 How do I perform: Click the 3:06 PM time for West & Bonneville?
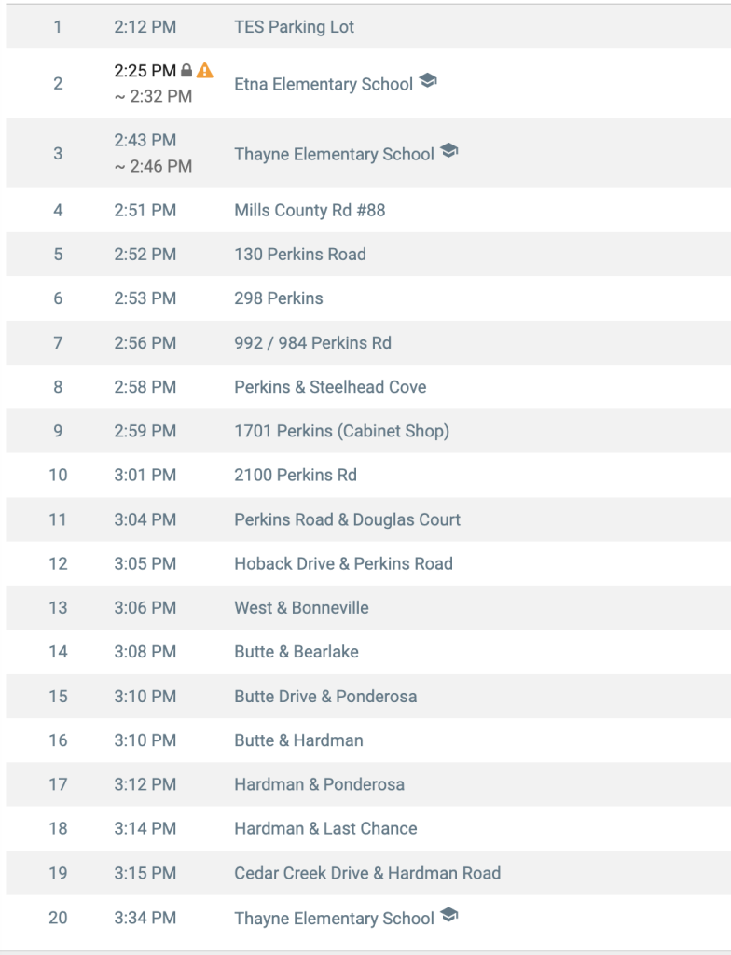[145, 608]
